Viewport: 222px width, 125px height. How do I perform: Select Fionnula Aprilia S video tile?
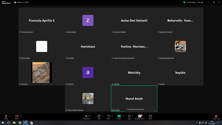[42, 20]
